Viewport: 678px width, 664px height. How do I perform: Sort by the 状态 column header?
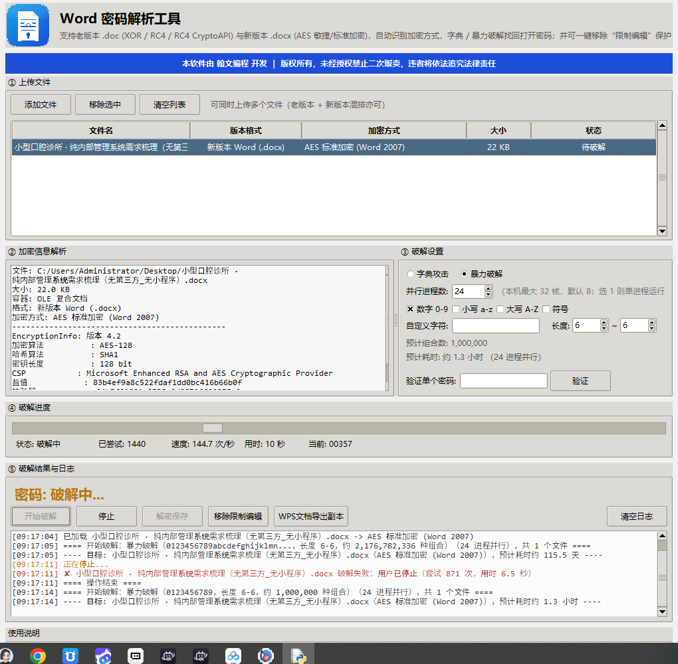pyautogui.click(x=593, y=130)
